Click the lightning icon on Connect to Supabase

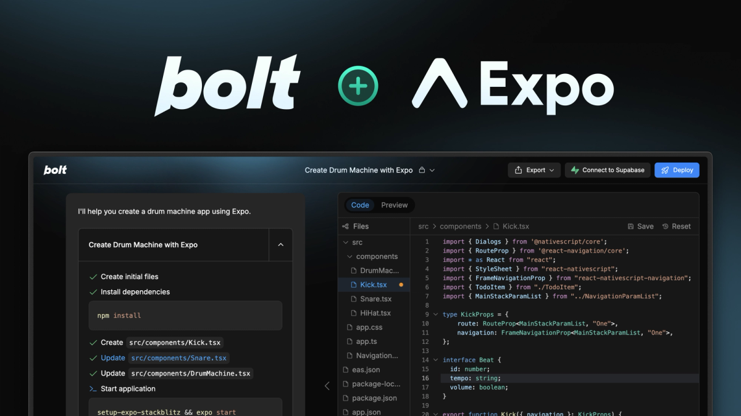point(575,170)
